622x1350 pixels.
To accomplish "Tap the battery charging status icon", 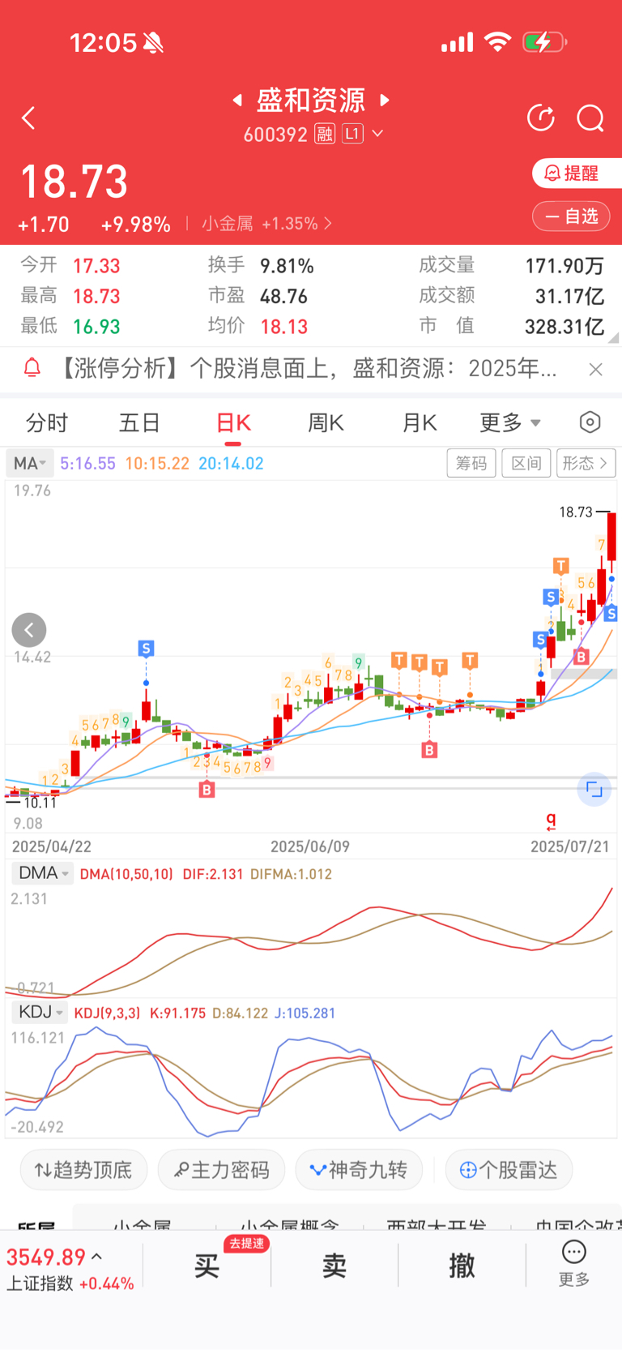I will click(544, 42).
